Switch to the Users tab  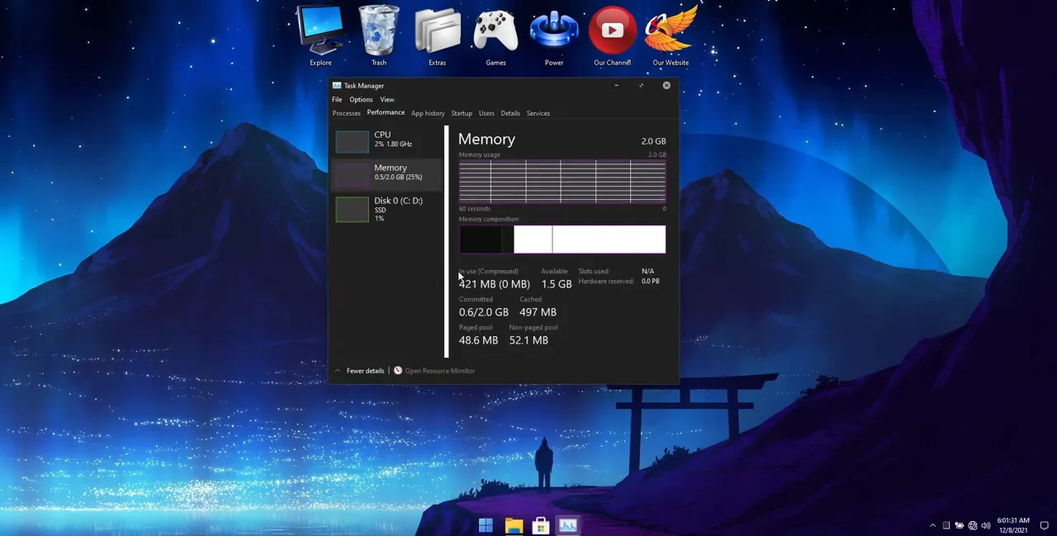pos(486,113)
